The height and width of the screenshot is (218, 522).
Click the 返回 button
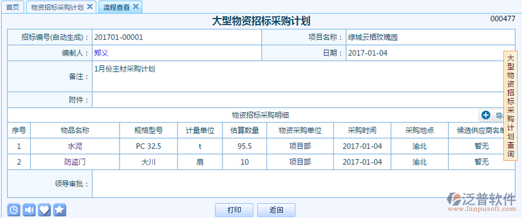click(276, 210)
